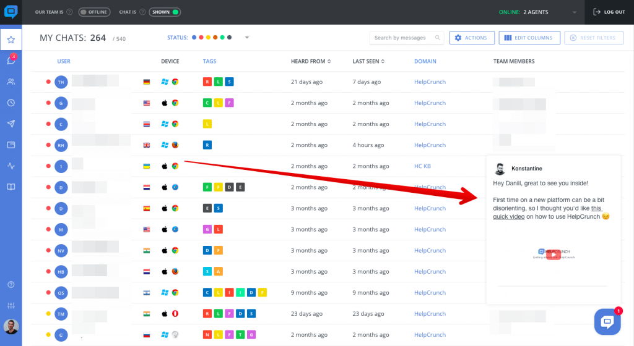634x346 pixels.
Task: Click the EDIT COLUMNS button
Action: (x=529, y=38)
